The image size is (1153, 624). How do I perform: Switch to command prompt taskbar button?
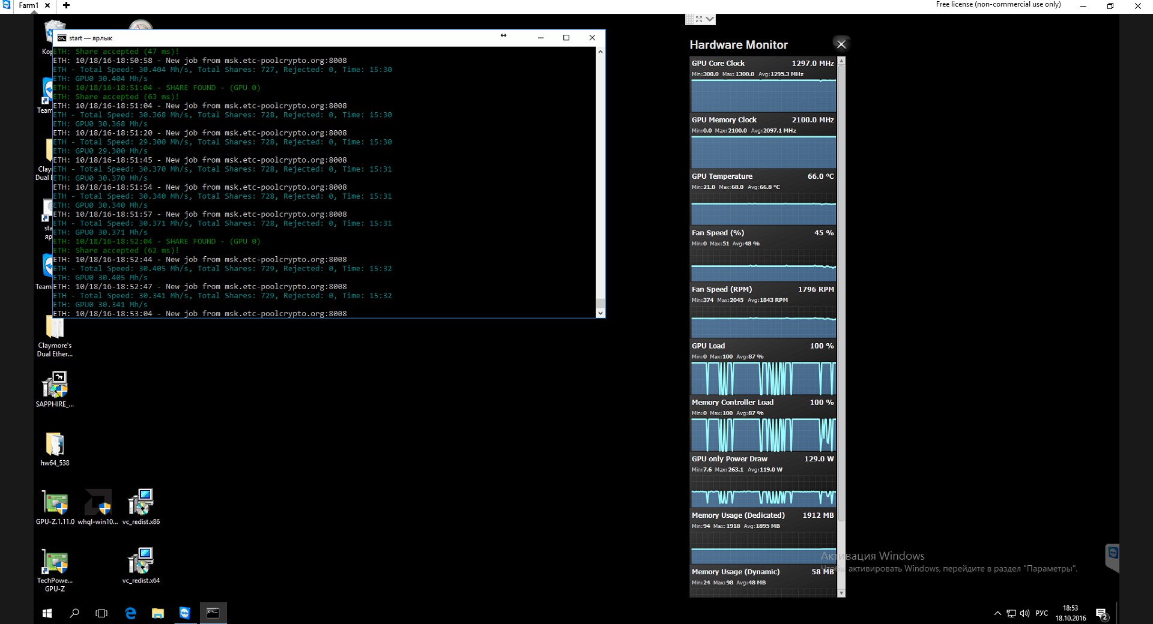213,613
